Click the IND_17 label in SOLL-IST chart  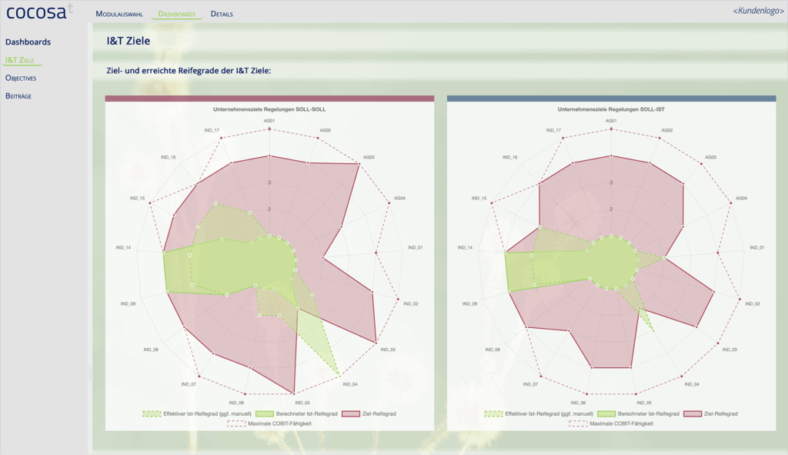[x=553, y=130]
